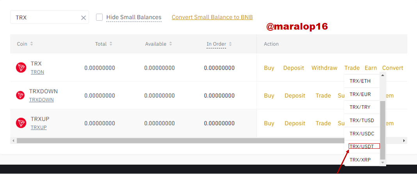Click Trade in the TRXUP row
The image size is (417, 174).
(x=323, y=123)
